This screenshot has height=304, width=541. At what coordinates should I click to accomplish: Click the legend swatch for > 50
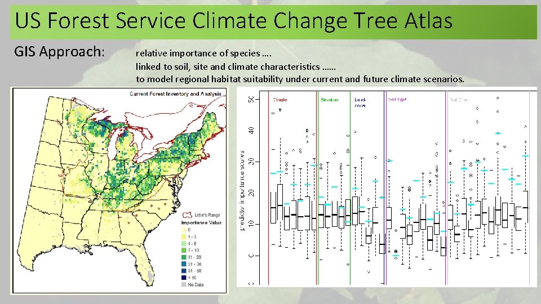tap(184, 278)
